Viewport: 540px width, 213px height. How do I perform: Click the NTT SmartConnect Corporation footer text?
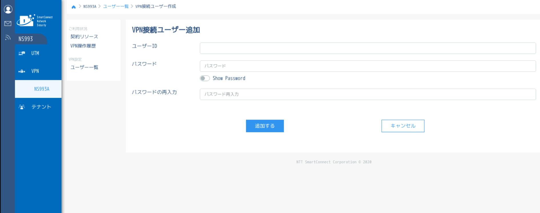click(x=334, y=162)
